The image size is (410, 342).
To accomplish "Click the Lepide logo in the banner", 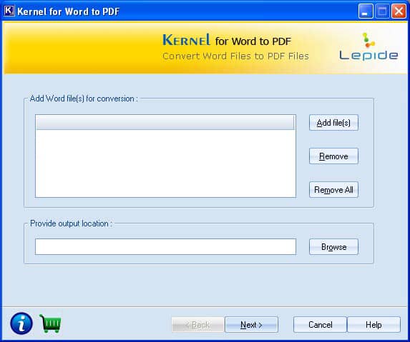I will tap(368, 47).
